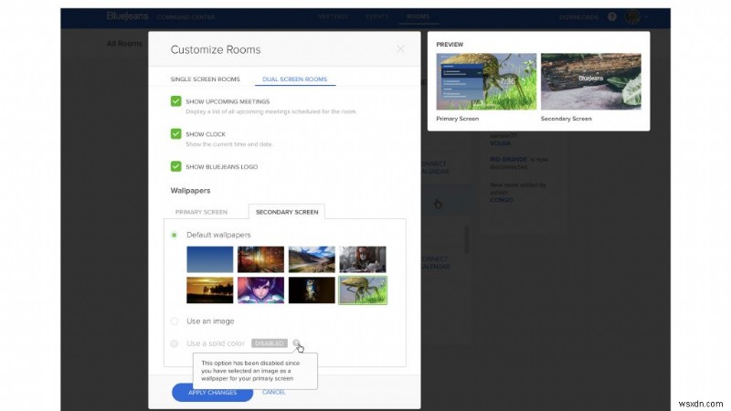The height and width of the screenshot is (411, 731).
Task: Open the user avatar menu in header
Action: tap(631, 17)
